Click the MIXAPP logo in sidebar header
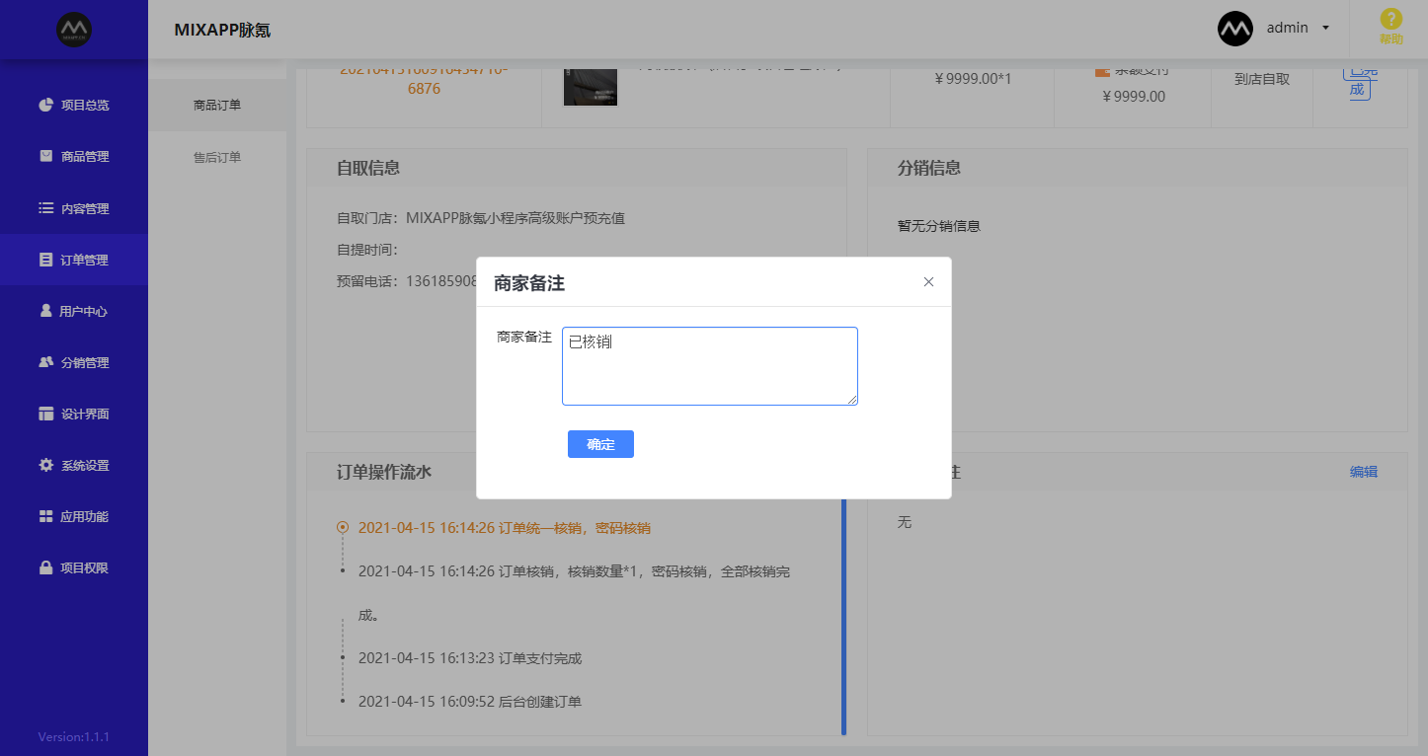Viewport: 1428px width, 756px height. click(x=74, y=29)
